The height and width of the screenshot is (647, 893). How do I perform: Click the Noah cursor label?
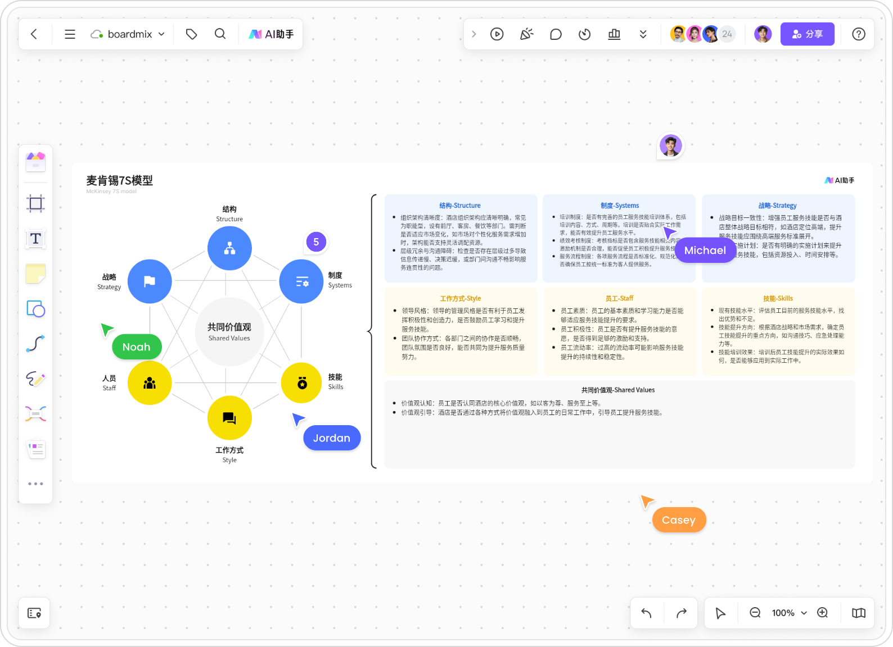pyautogui.click(x=137, y=347)
